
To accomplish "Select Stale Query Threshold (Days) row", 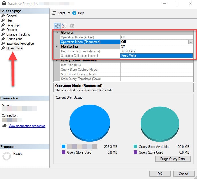I will [127, 79].
